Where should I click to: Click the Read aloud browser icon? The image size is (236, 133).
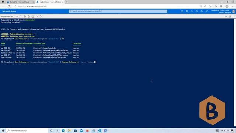(x=205, y=6)
